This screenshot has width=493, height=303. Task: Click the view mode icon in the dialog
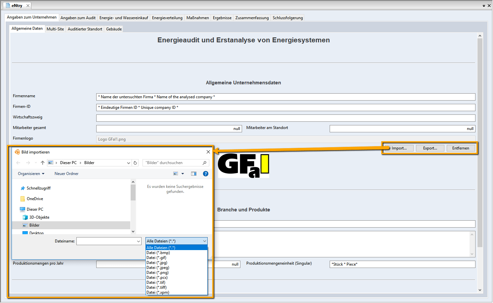[176, 174]
